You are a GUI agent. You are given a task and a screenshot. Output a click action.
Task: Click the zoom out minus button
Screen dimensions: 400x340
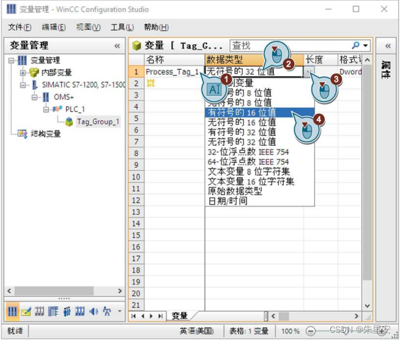pos(310,331)
